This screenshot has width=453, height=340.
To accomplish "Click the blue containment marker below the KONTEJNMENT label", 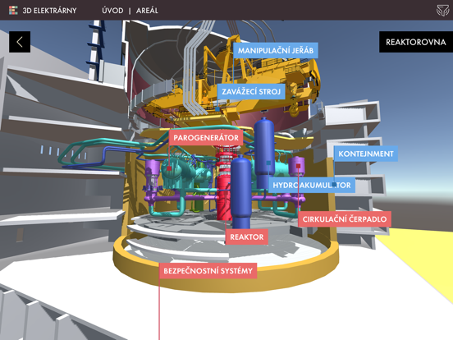I will pyautogui.click(x=334, y=184).
